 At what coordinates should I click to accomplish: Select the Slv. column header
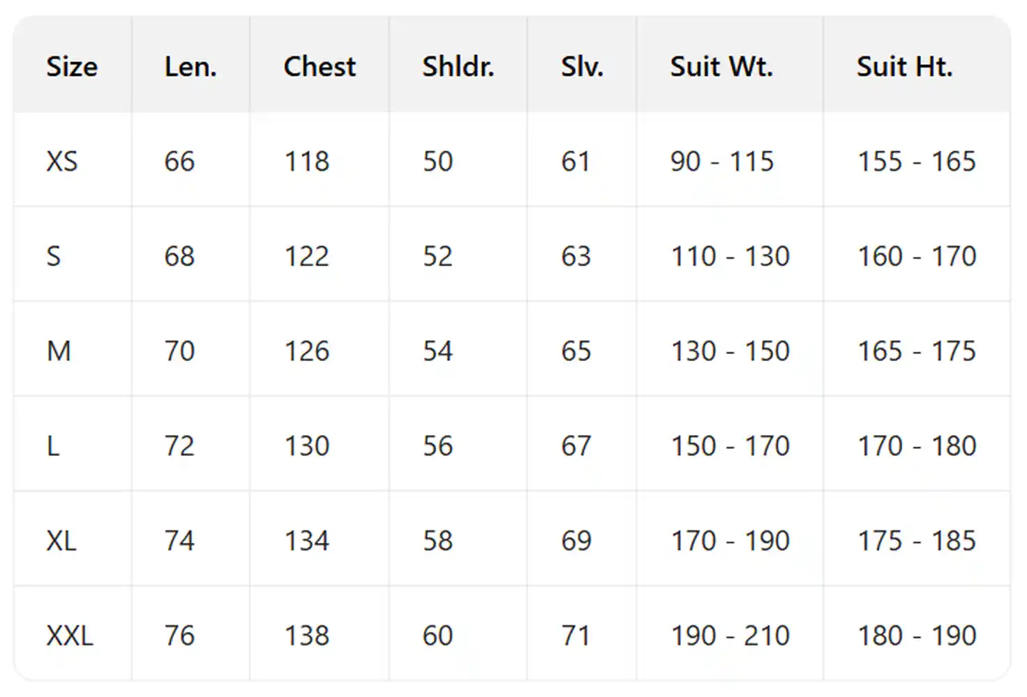pos(582,67)
